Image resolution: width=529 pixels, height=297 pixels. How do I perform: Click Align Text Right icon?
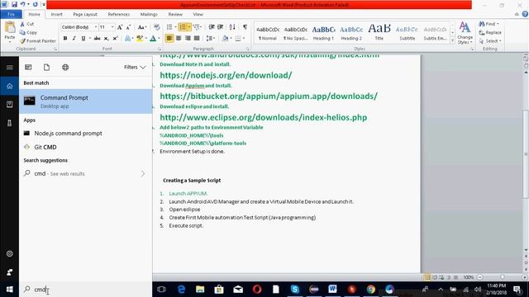[188, 39]
